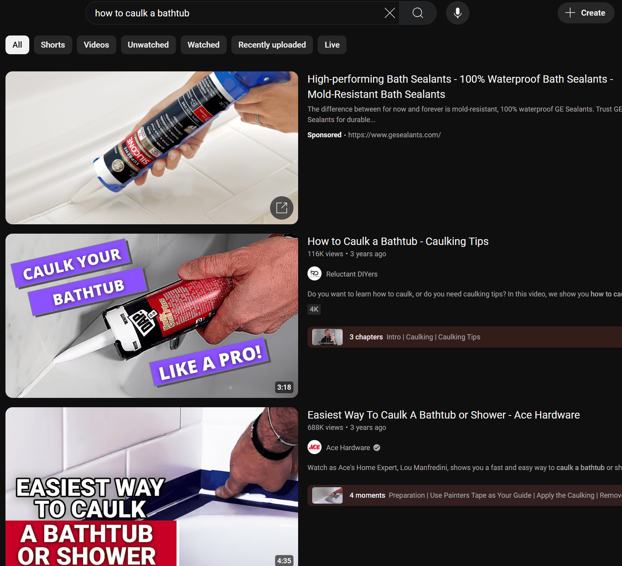Go to the Reluctant DIYers channel name
622x566 pixels.
(352, 274)
